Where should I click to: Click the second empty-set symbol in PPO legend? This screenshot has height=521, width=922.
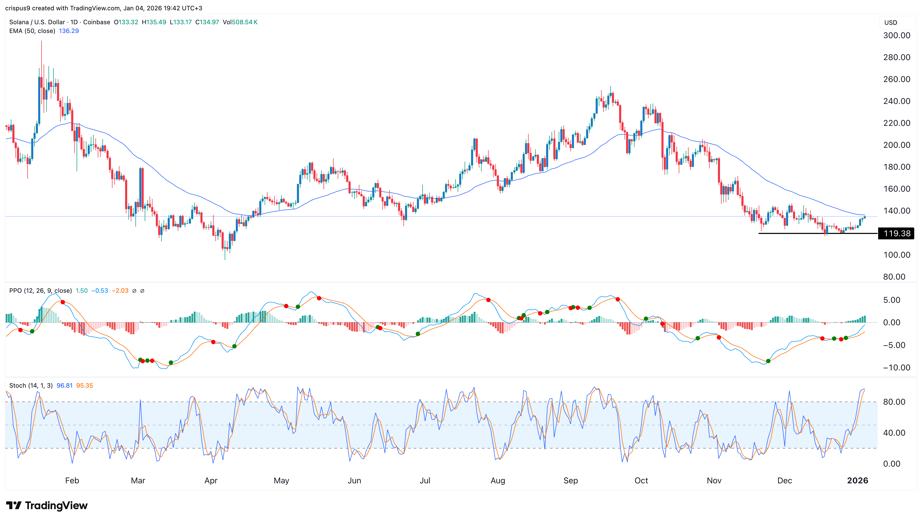(x=142, y=291)
